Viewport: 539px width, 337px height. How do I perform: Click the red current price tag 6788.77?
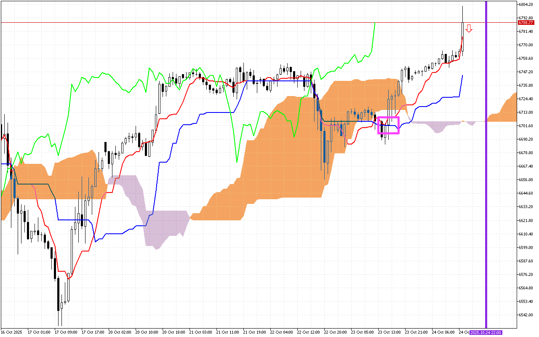[x=526, y=23]
